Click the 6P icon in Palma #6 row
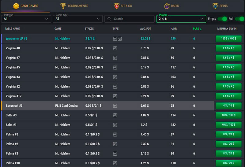 115,144
